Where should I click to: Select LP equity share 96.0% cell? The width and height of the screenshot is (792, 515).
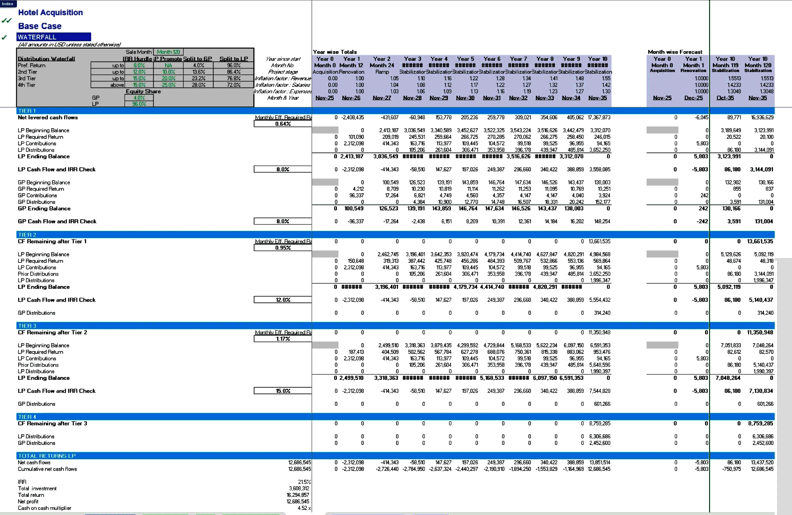click(x=139, y=104)
